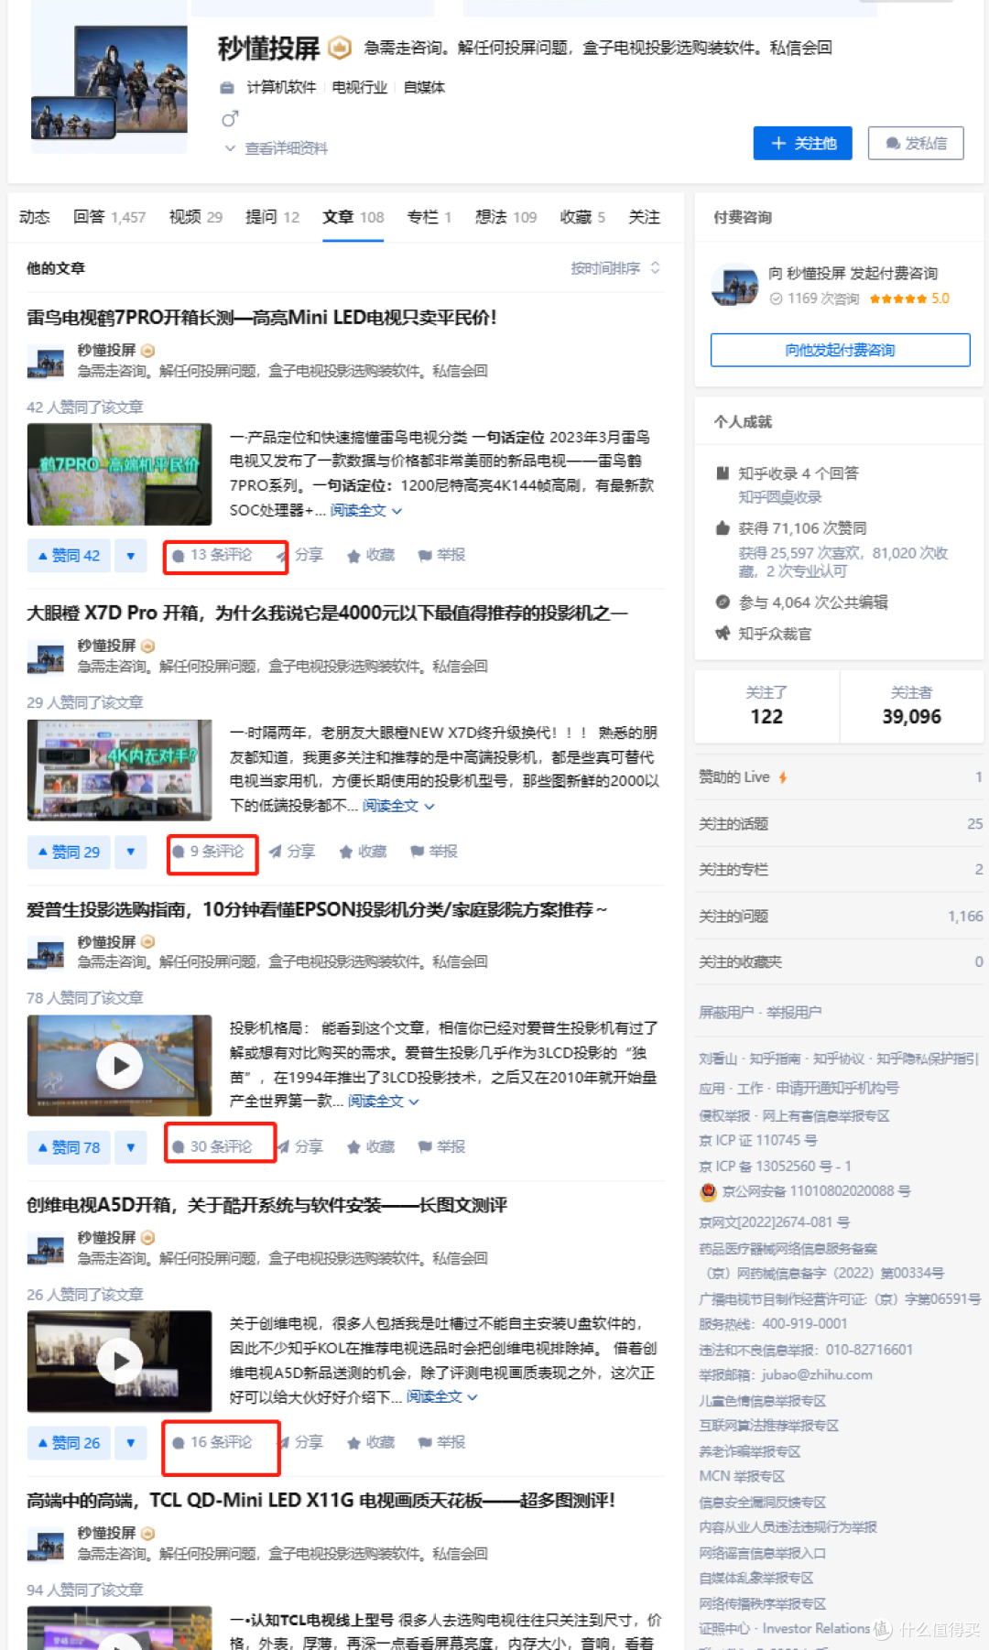Screen dimensions: 989x1650
Task: Play the 爱普生 article video thumbnail
Action: point(119,1065)
